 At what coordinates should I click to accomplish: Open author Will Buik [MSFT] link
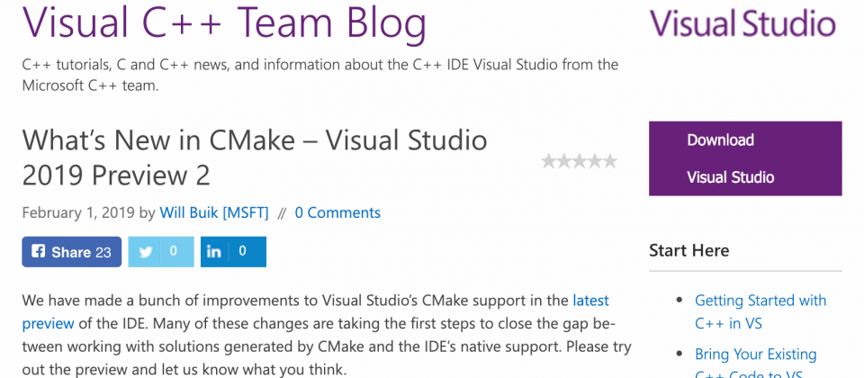pyautogui.click(x=214, y=212)
